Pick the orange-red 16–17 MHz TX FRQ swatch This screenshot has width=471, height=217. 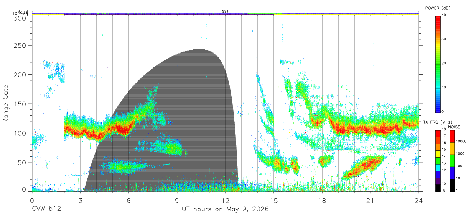437,140
